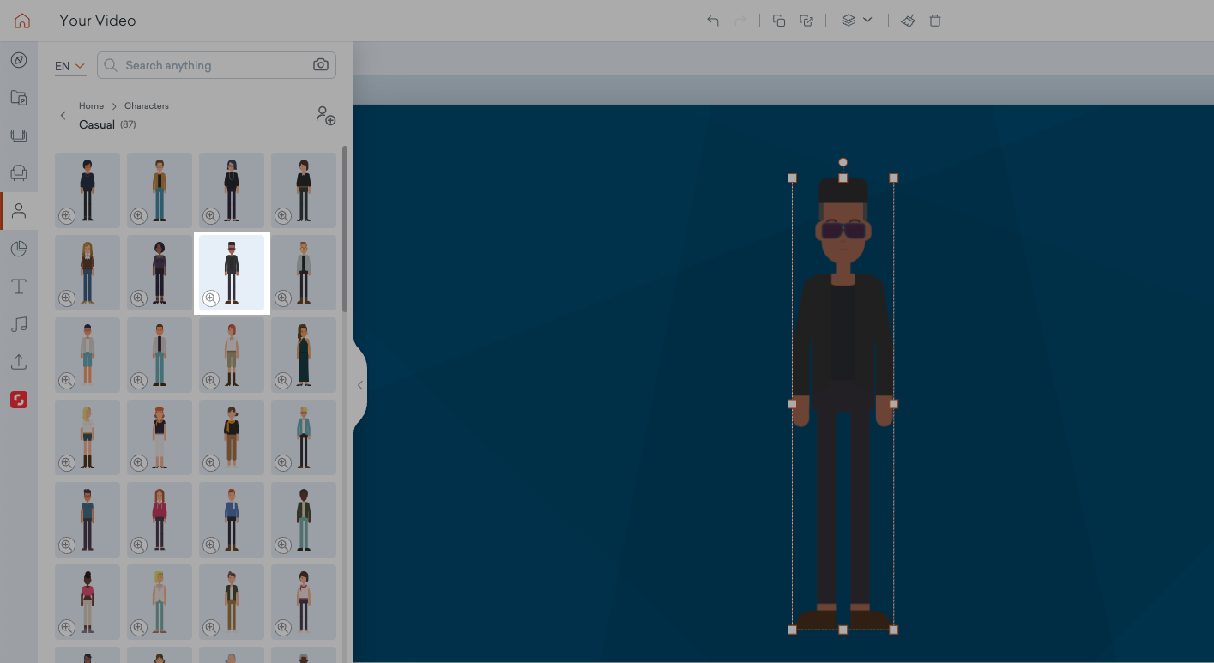Viewport: 1214px width, 663px height.
Task: Open the armchair props sidebar tab
Action: coord(19,173)
